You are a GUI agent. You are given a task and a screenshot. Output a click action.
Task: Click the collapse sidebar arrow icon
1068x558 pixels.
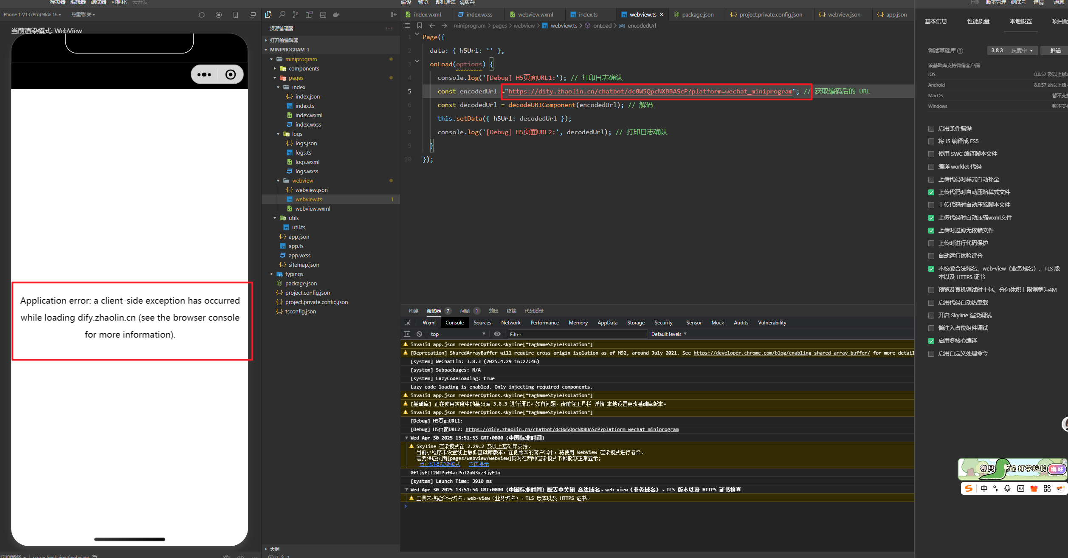coord(393,14)
